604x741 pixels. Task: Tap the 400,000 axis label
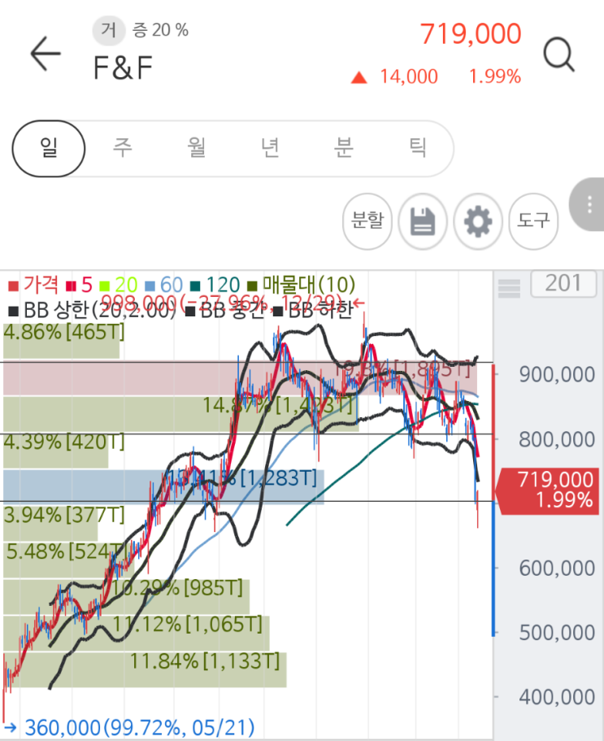(x=557, y=698)
